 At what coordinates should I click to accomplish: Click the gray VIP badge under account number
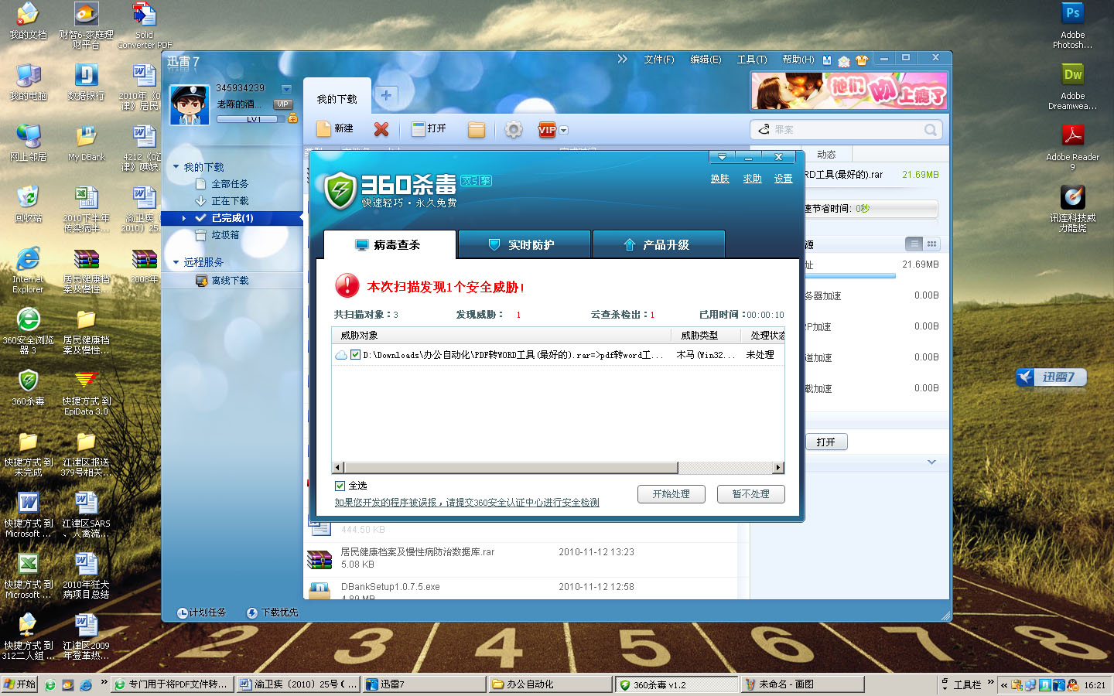tap(282, 104)
